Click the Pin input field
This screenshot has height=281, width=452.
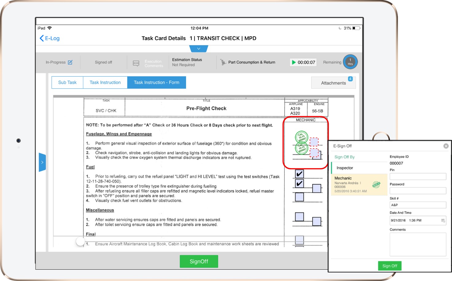(418, 176)
